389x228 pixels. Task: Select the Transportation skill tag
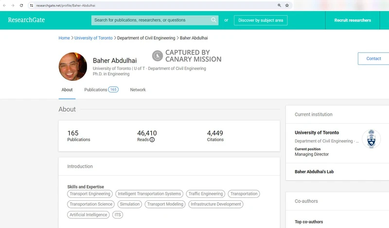pos(244,194)
